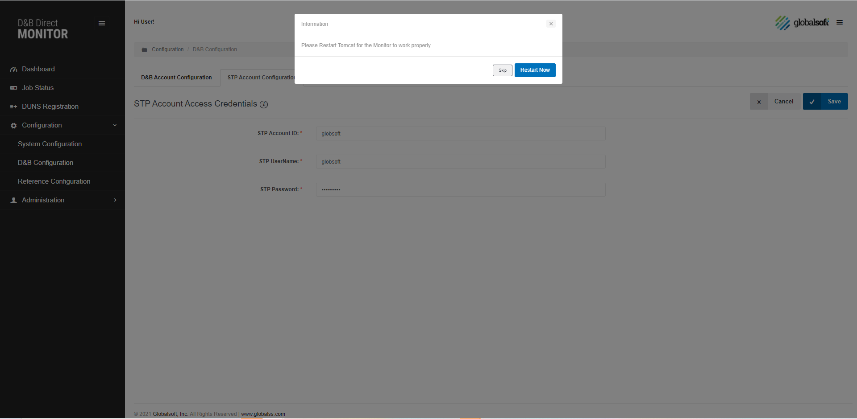This screenshot has width=857, height=419.
Task: Toggle the sidebar hamburger menu icon
Action: (102, 23)
